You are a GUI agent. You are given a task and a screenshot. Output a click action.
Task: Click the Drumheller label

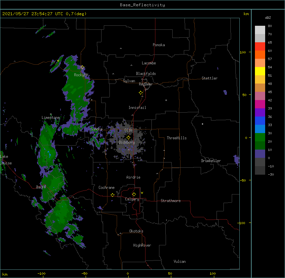(x=211, y=161)
